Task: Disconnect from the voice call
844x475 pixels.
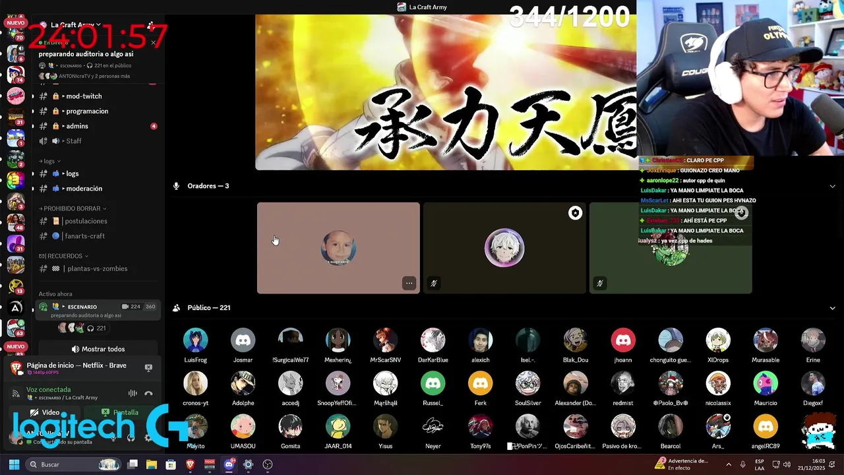Action: coord(148,393)
